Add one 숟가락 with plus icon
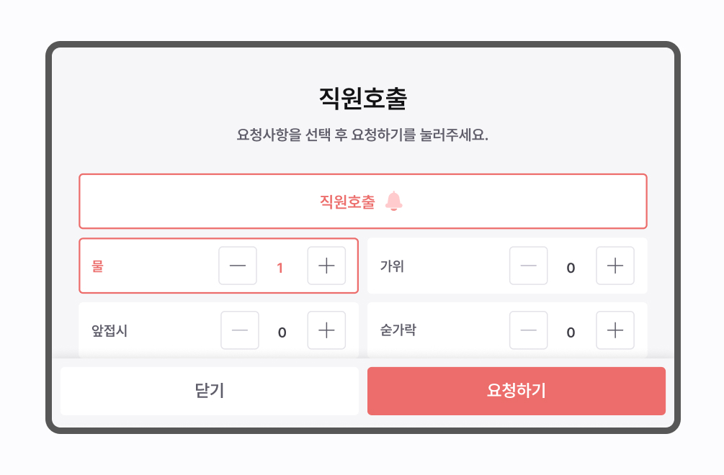724x475 pixels. point(615,330)
